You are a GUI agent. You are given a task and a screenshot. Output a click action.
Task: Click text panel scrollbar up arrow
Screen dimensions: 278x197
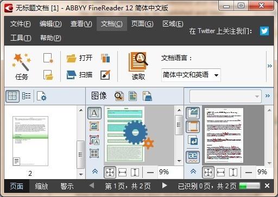269,110
